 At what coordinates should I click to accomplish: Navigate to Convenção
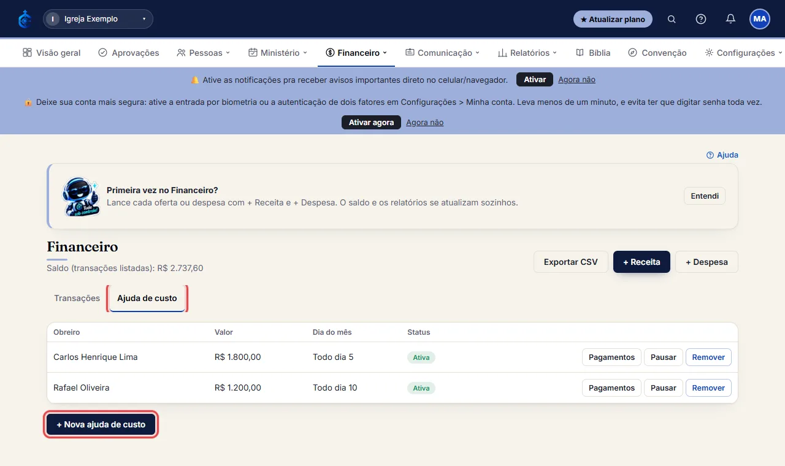click(657, 53)
